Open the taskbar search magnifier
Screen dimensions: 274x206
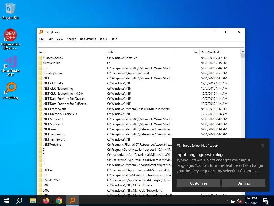tap(19, 201)
